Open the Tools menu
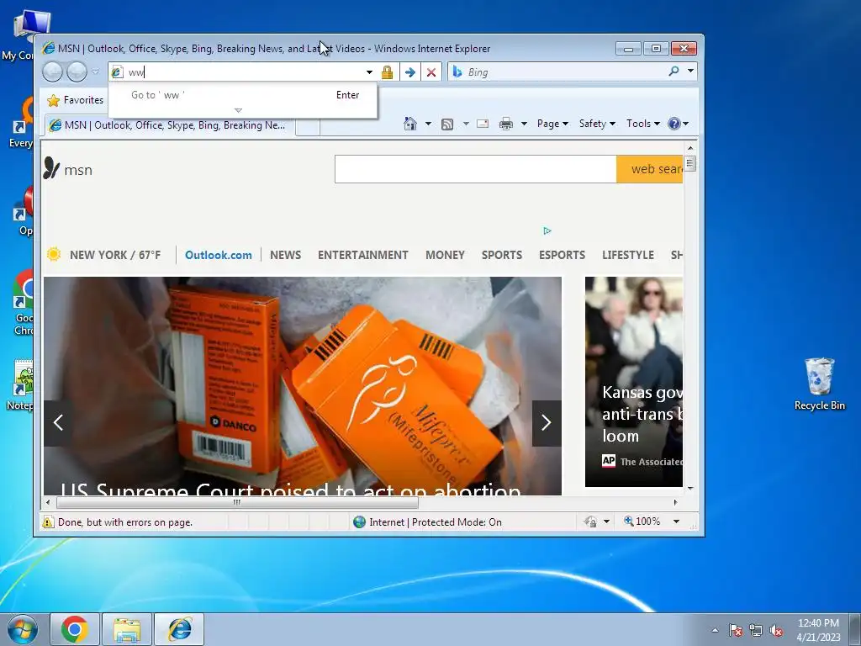This screenshot has height=646, width=861. (x=643, y=124)
